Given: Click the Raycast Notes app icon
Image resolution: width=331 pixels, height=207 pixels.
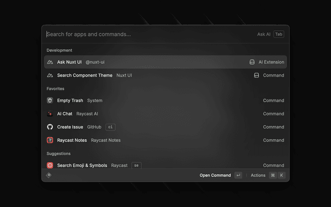Looking at the screenshot, I should 50,140.
